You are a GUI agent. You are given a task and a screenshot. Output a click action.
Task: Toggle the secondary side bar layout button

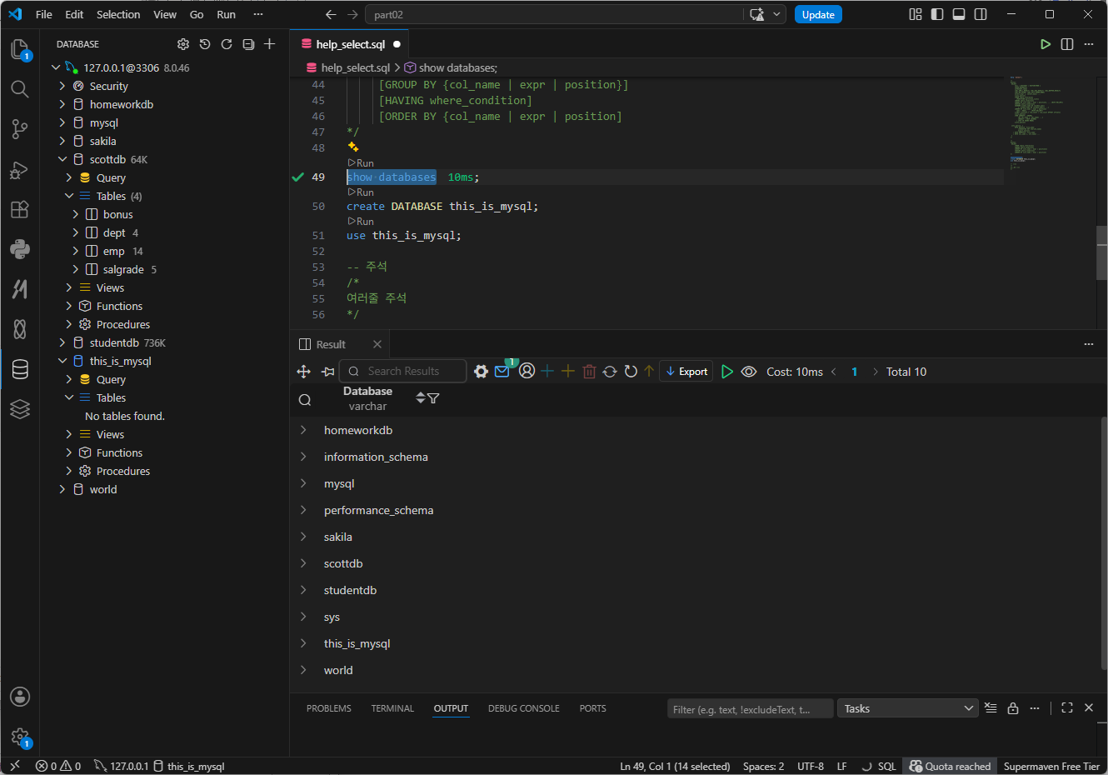click(x=981, y=14)
